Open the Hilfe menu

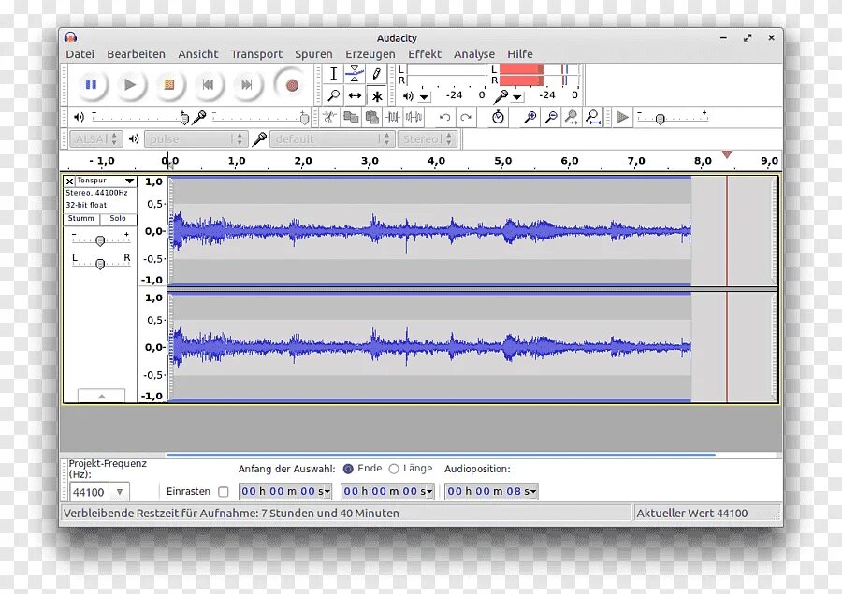(520, 53)
